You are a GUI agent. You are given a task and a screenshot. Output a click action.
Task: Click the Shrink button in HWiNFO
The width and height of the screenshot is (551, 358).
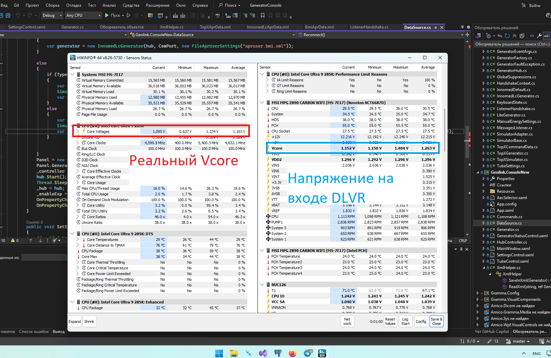(x=89, y=322)
